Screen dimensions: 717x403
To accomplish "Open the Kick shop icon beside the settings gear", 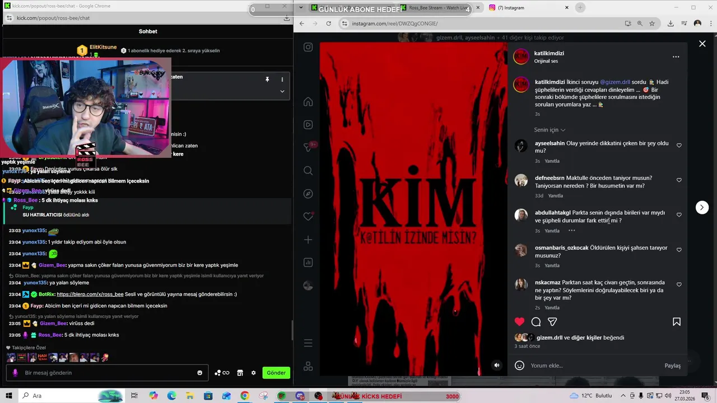I will 240,373.
